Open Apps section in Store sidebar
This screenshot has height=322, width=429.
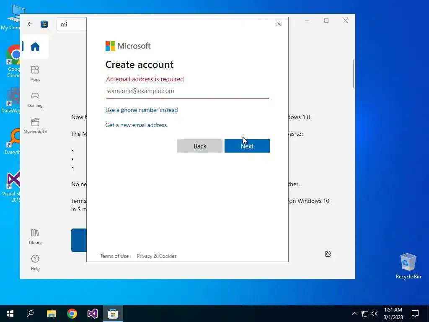coord(35,74)
